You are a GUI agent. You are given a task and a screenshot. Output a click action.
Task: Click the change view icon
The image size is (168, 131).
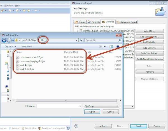[x=101, y=46]
